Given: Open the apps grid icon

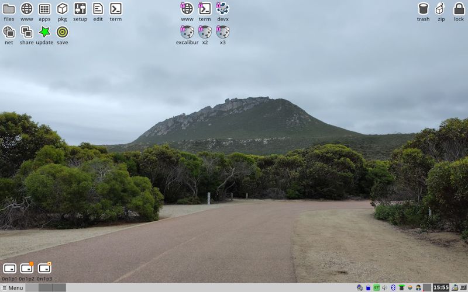Looking at the screenshot, I should pos(44,12).
